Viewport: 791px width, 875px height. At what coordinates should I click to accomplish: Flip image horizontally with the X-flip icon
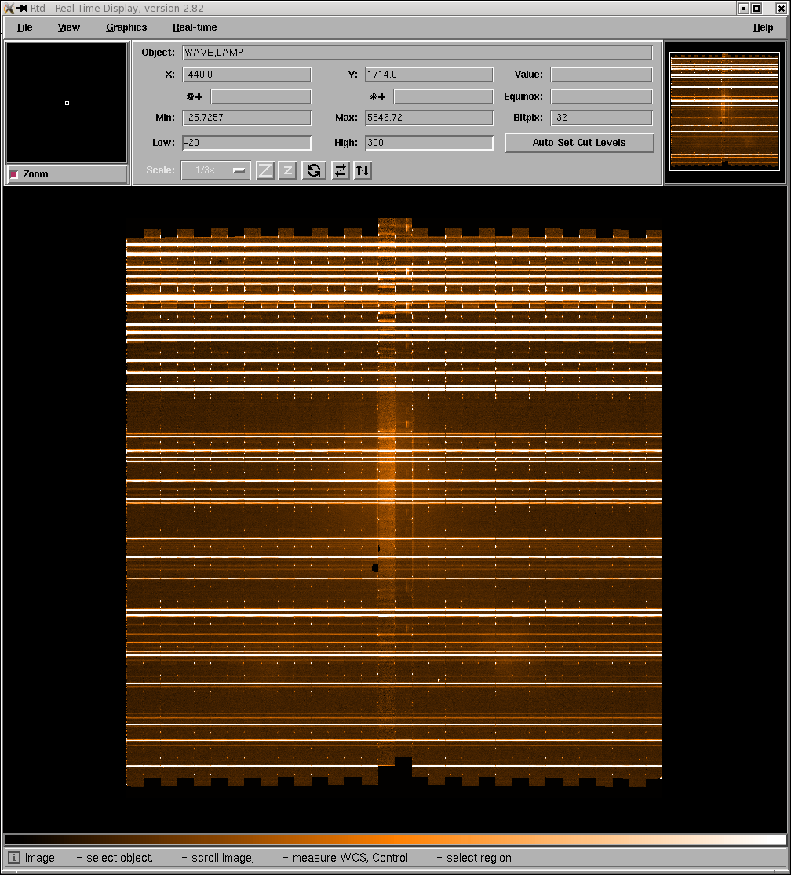(340, 170)
